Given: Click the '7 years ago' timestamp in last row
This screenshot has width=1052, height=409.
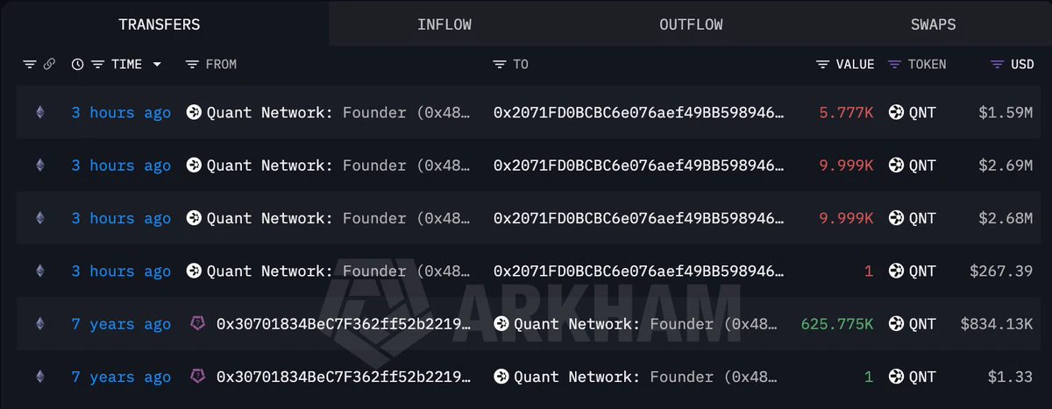Looking at the screenshot, I should 121,377.
